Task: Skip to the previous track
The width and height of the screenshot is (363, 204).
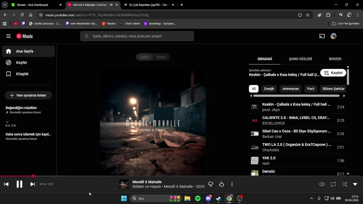Action: click(6, 184)
